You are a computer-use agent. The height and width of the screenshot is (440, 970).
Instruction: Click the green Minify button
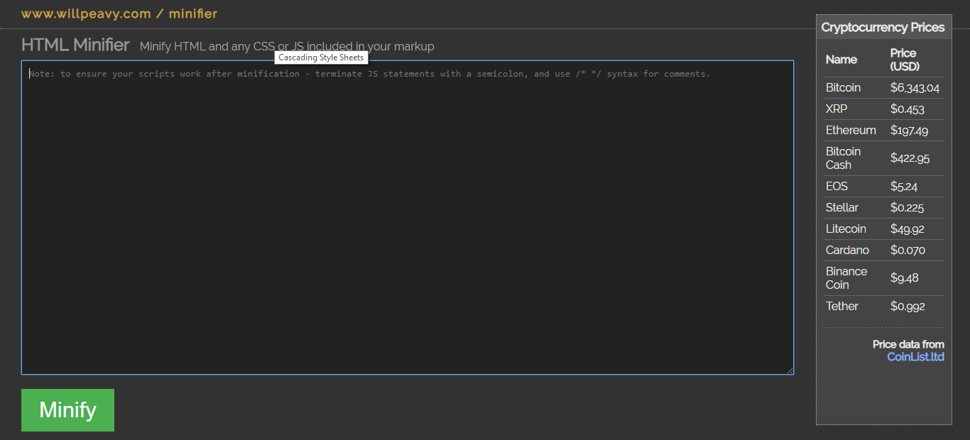tap(67, 409)
